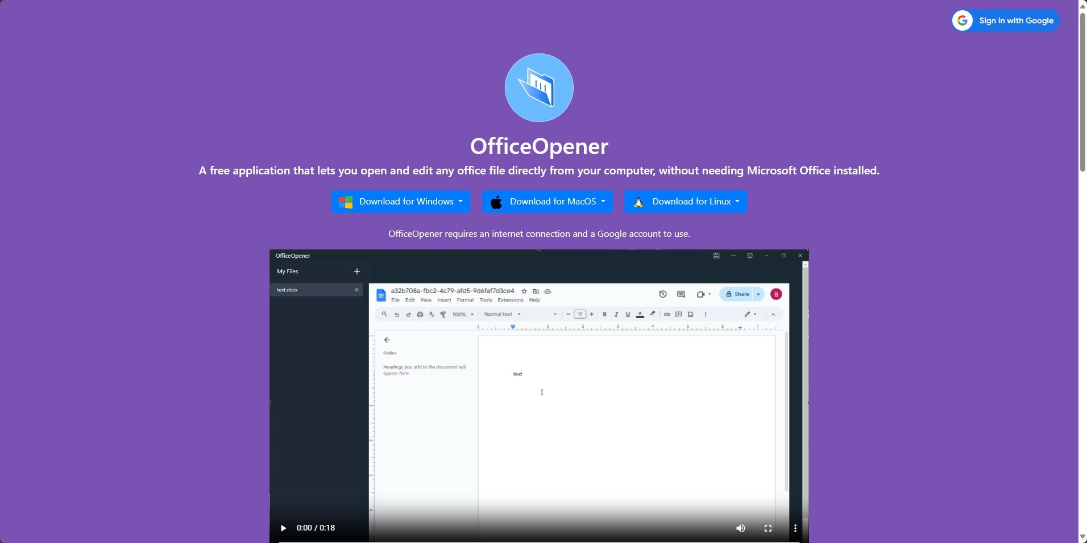
Task: Play the demo video
Action: 283,528
